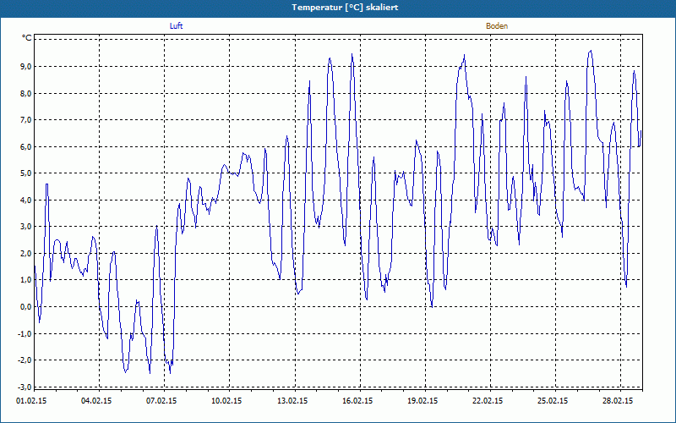The height and width of the screenshot is (423, 676).
Task: Click the °C unit label on axis
Action: pyautogui.click(x=27, y=38)
